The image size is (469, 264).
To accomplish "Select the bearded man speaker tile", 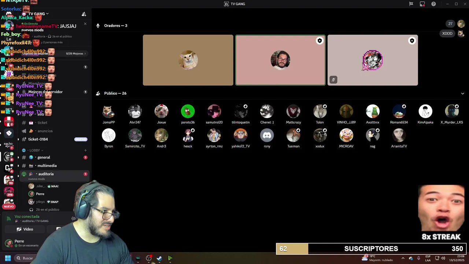I will (280, 60).
